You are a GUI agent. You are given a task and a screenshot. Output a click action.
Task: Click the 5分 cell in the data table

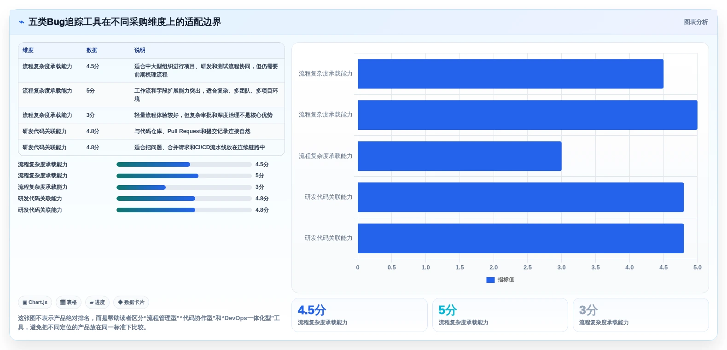click(91, 91)
